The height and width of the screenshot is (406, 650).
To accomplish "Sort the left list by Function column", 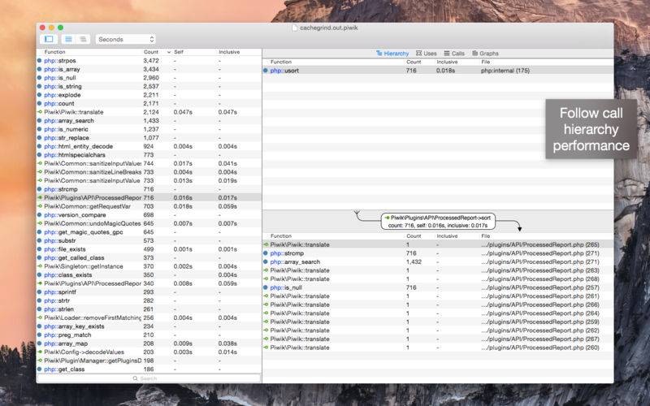I will click(54, 52).
